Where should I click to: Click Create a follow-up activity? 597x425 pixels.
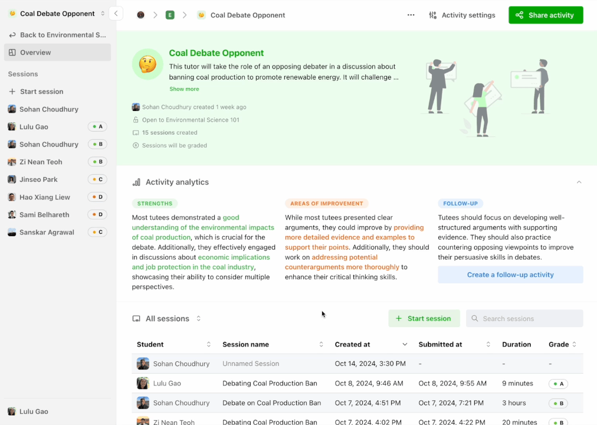(510, 274)
